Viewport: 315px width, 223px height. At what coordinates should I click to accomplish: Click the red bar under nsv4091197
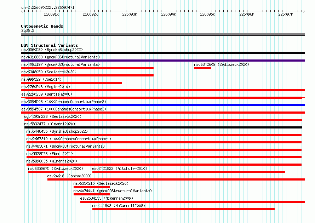coord(87,68)
